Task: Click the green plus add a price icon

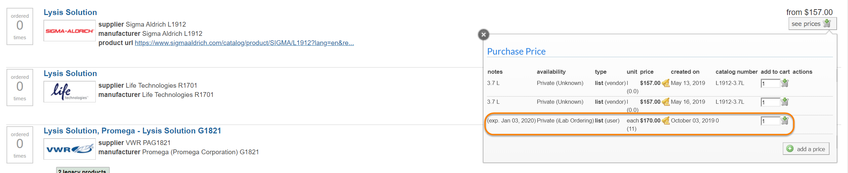Action: pyautogui.click(x=790, y=149)
